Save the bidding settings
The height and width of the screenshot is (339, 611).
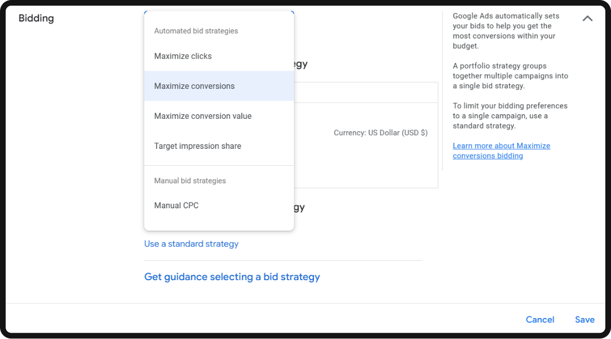(584, 319)
